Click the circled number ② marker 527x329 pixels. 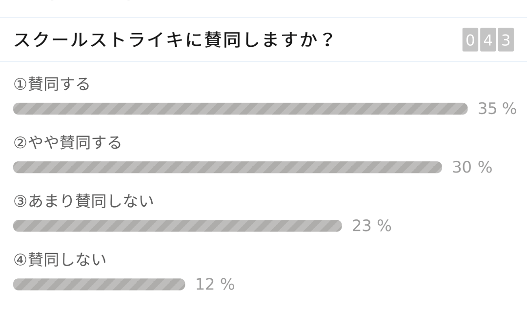click(x=20, y=143)
